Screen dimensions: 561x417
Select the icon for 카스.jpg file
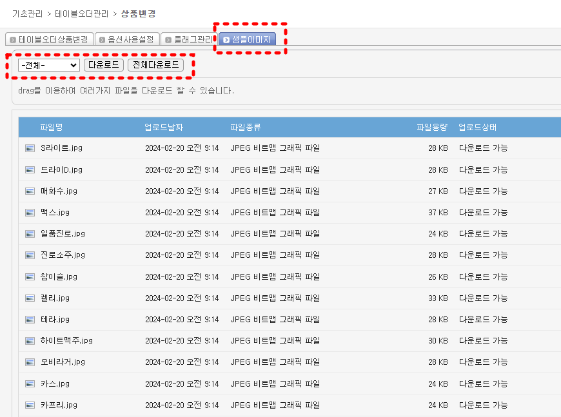(30, 384)
